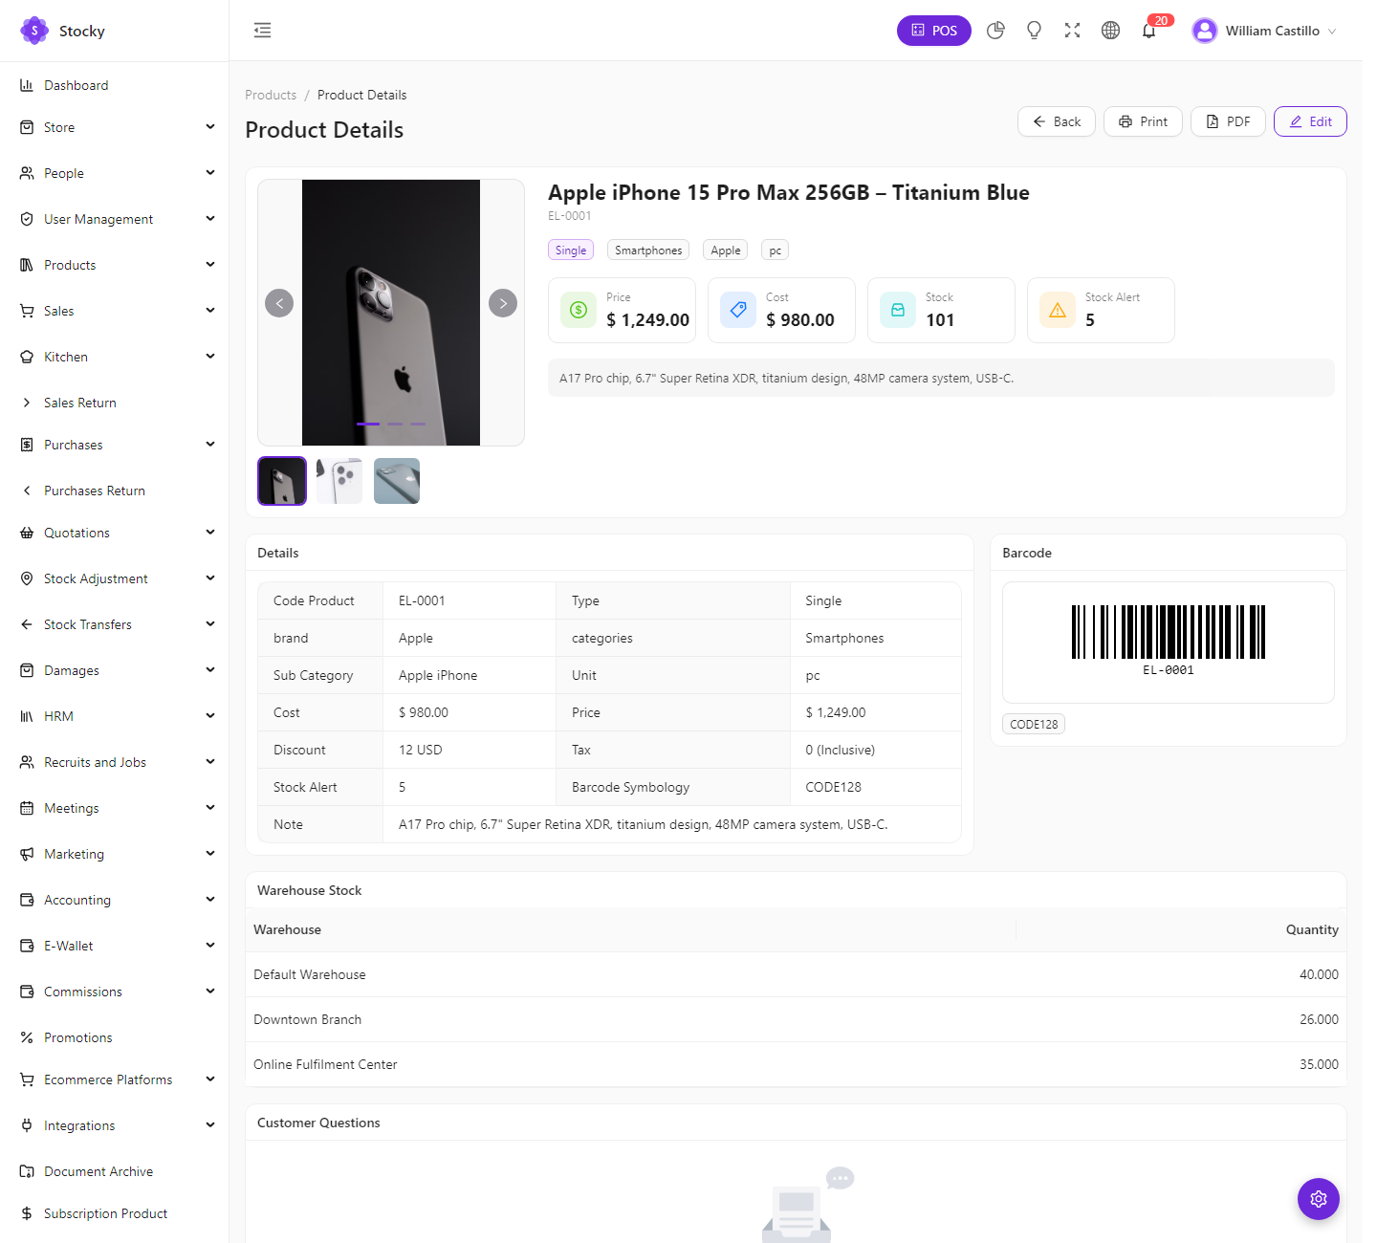The image size is (1377, 1243).
Task: Click the Smartphones category tag
Action: 648,251
